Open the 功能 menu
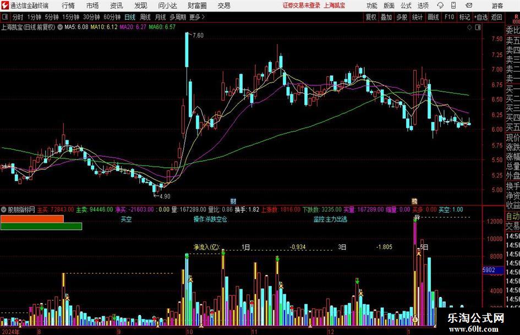This screenshot has width=520, height=335. (x=372, y=6)
